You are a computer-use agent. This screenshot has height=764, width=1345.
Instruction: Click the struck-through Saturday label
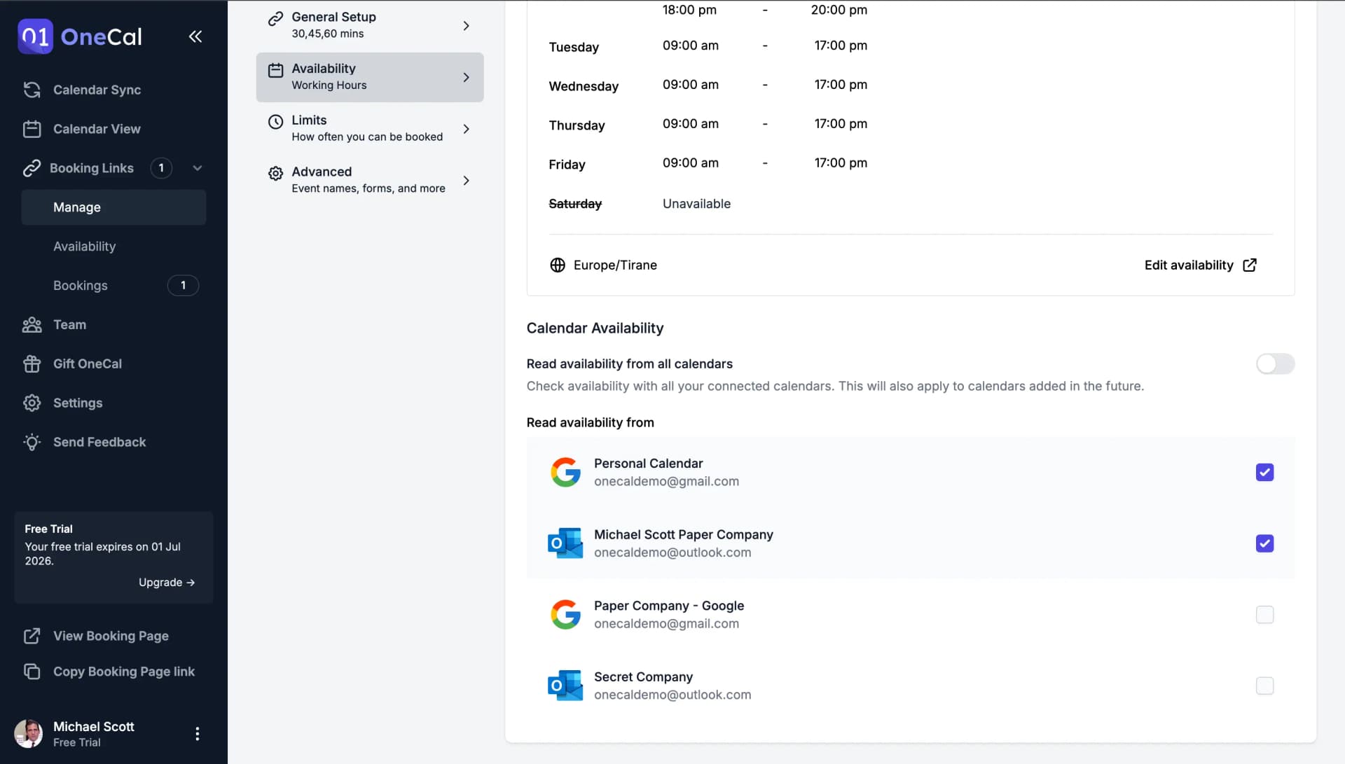coord(575,204)
